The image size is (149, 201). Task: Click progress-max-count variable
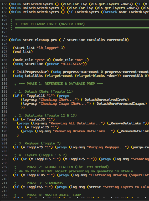click(x=81, y=72)
